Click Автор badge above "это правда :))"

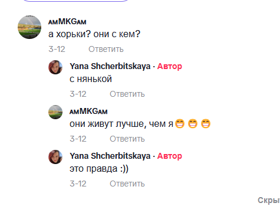coord(170,156)
